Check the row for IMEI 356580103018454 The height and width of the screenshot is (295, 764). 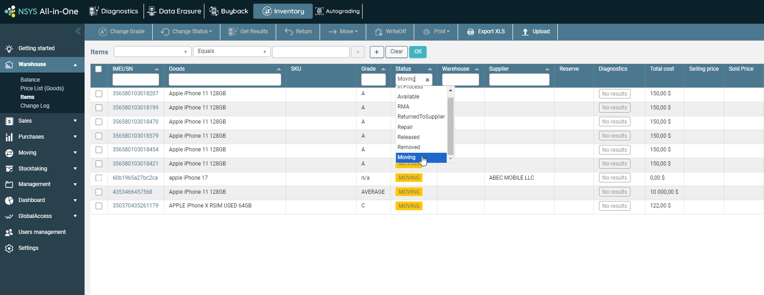pyautogui.click(x=99, y=150)
